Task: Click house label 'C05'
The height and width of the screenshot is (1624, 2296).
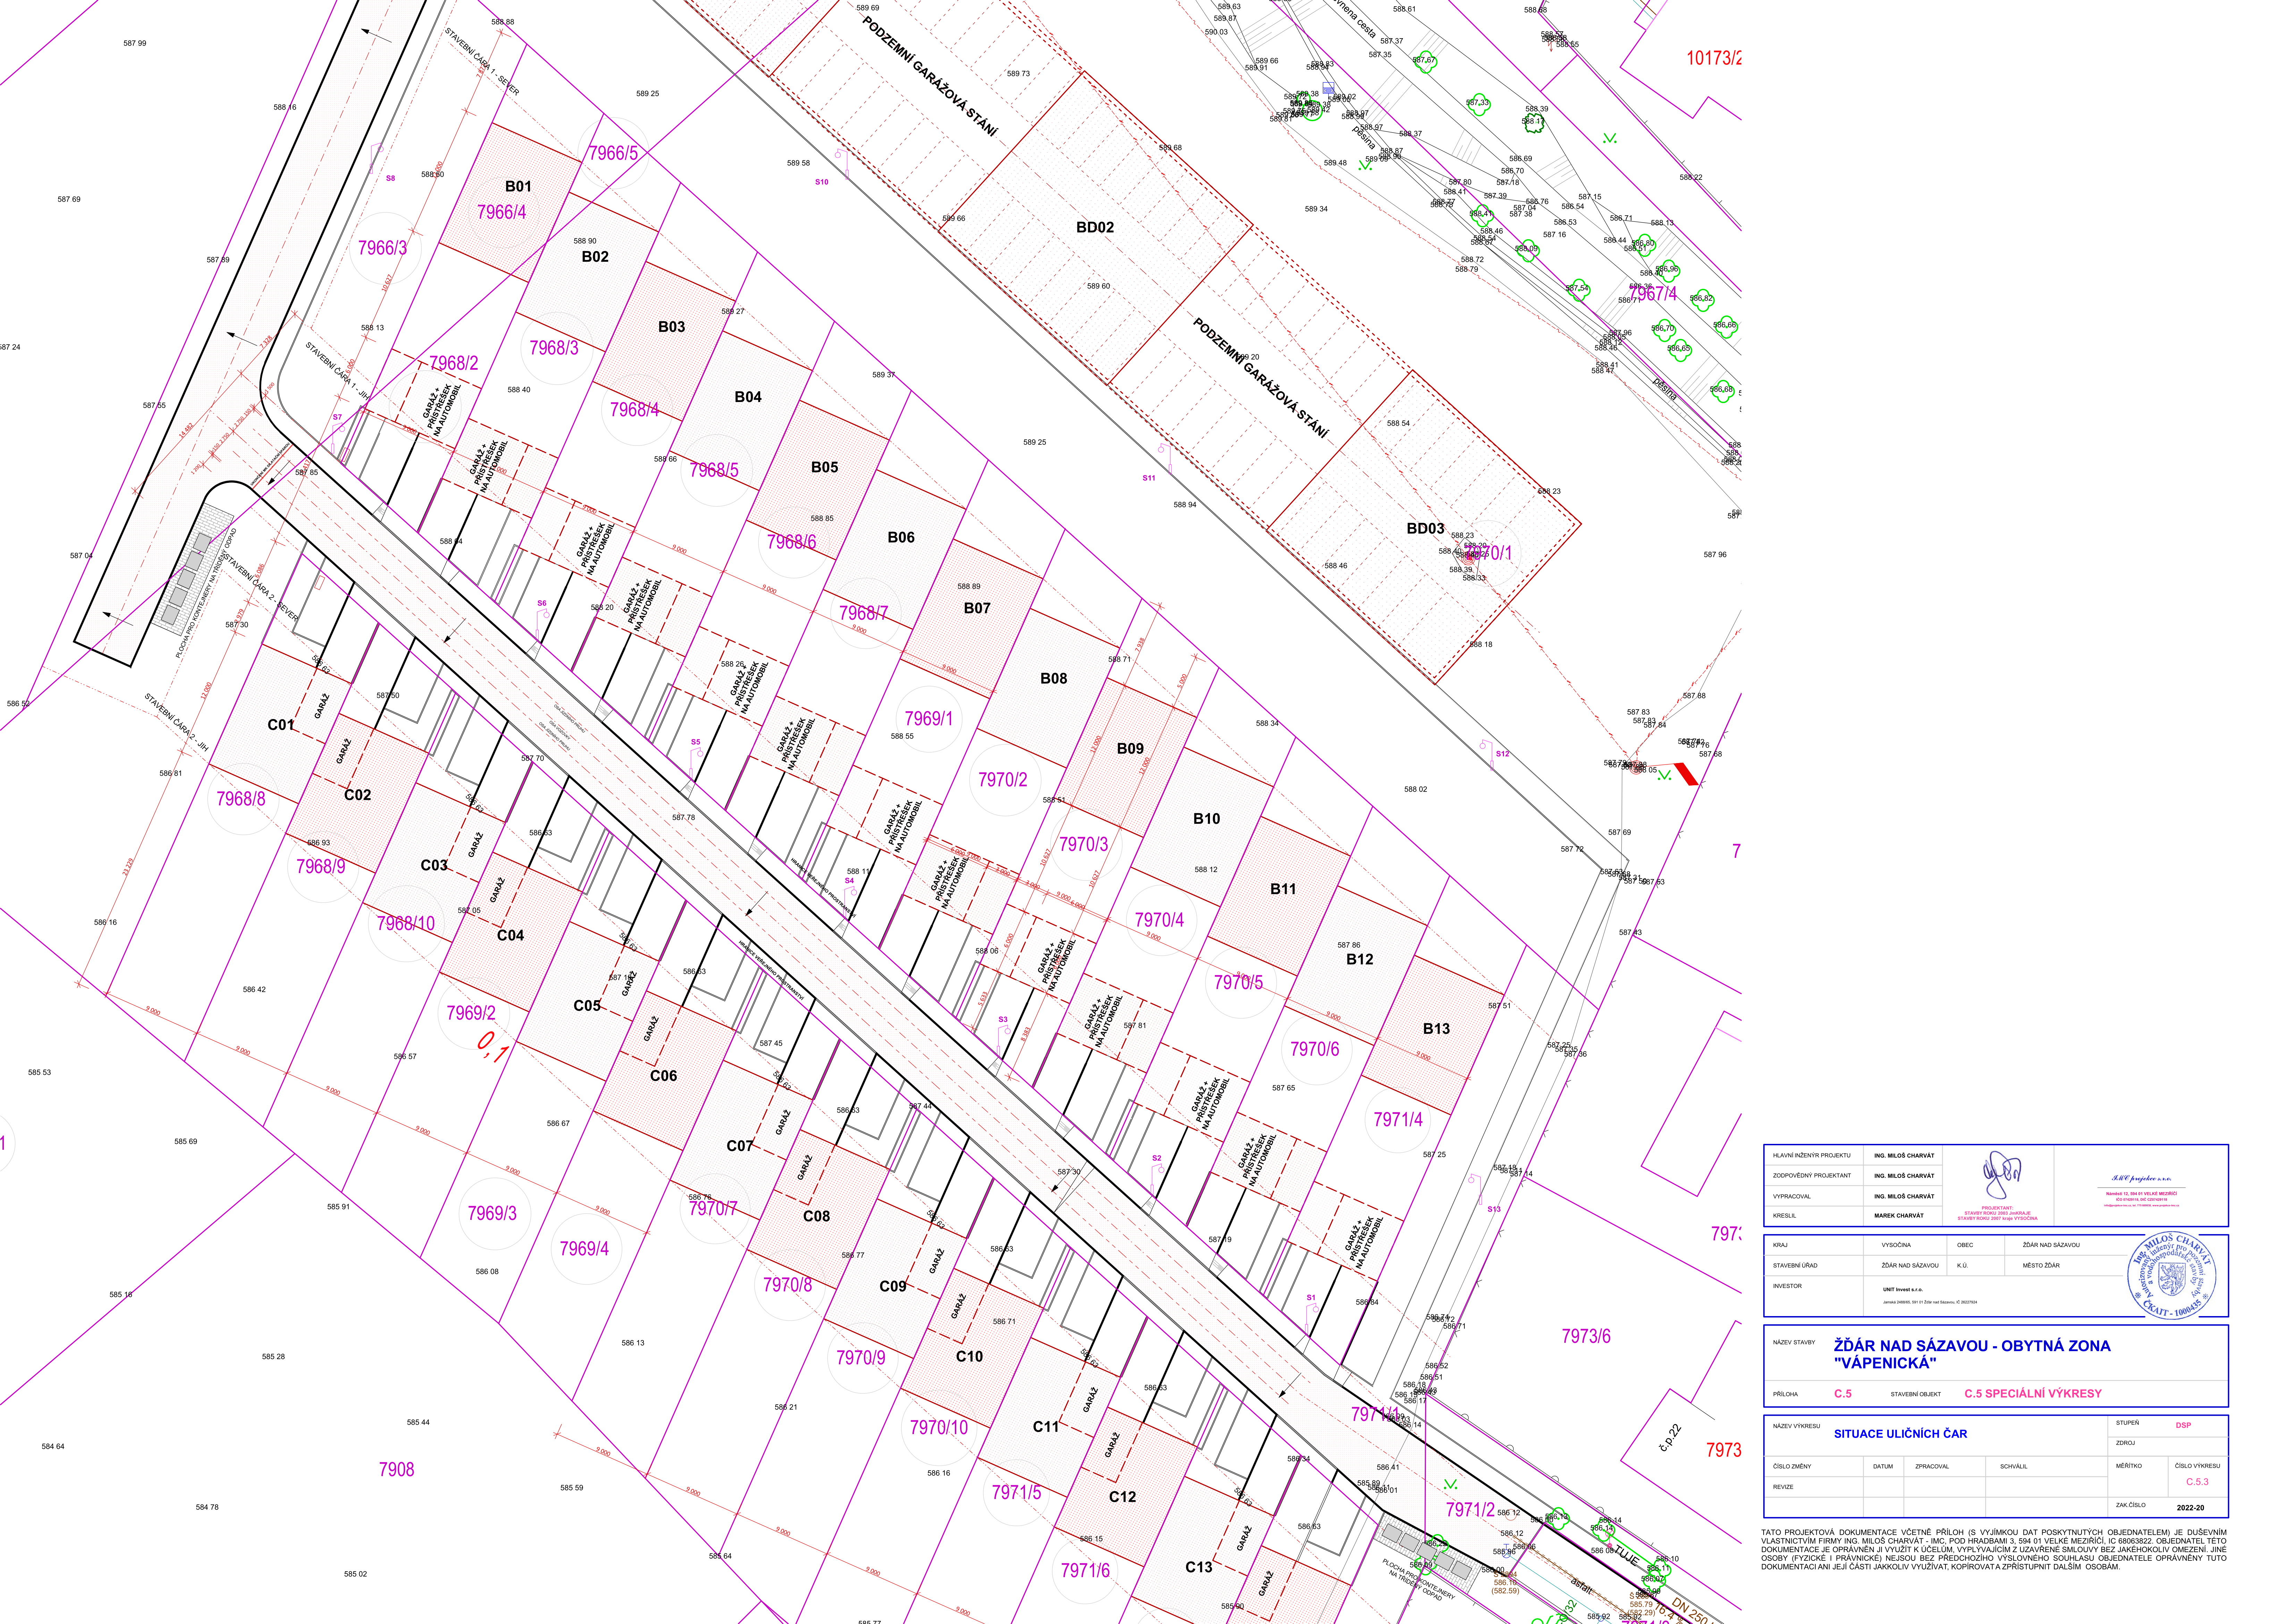Action: 587,1006
